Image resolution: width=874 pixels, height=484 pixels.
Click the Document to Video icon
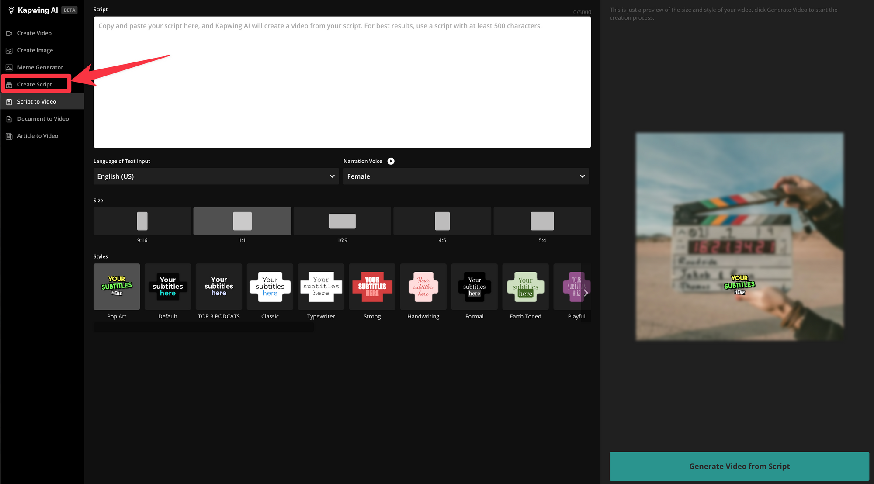point(9,119)
